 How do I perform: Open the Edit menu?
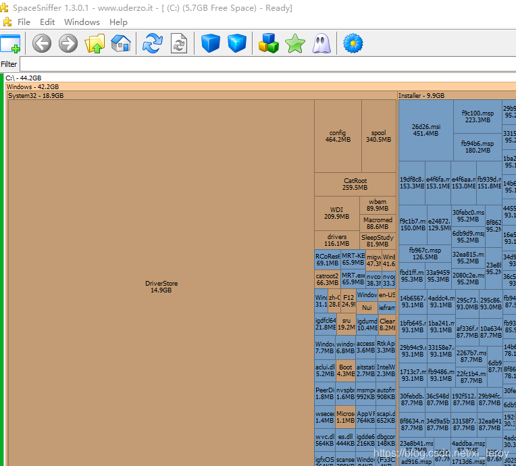(47, 22)
